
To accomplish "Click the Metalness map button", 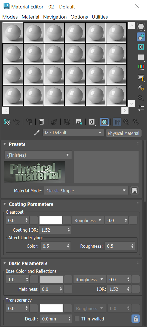I will point(68,289).
